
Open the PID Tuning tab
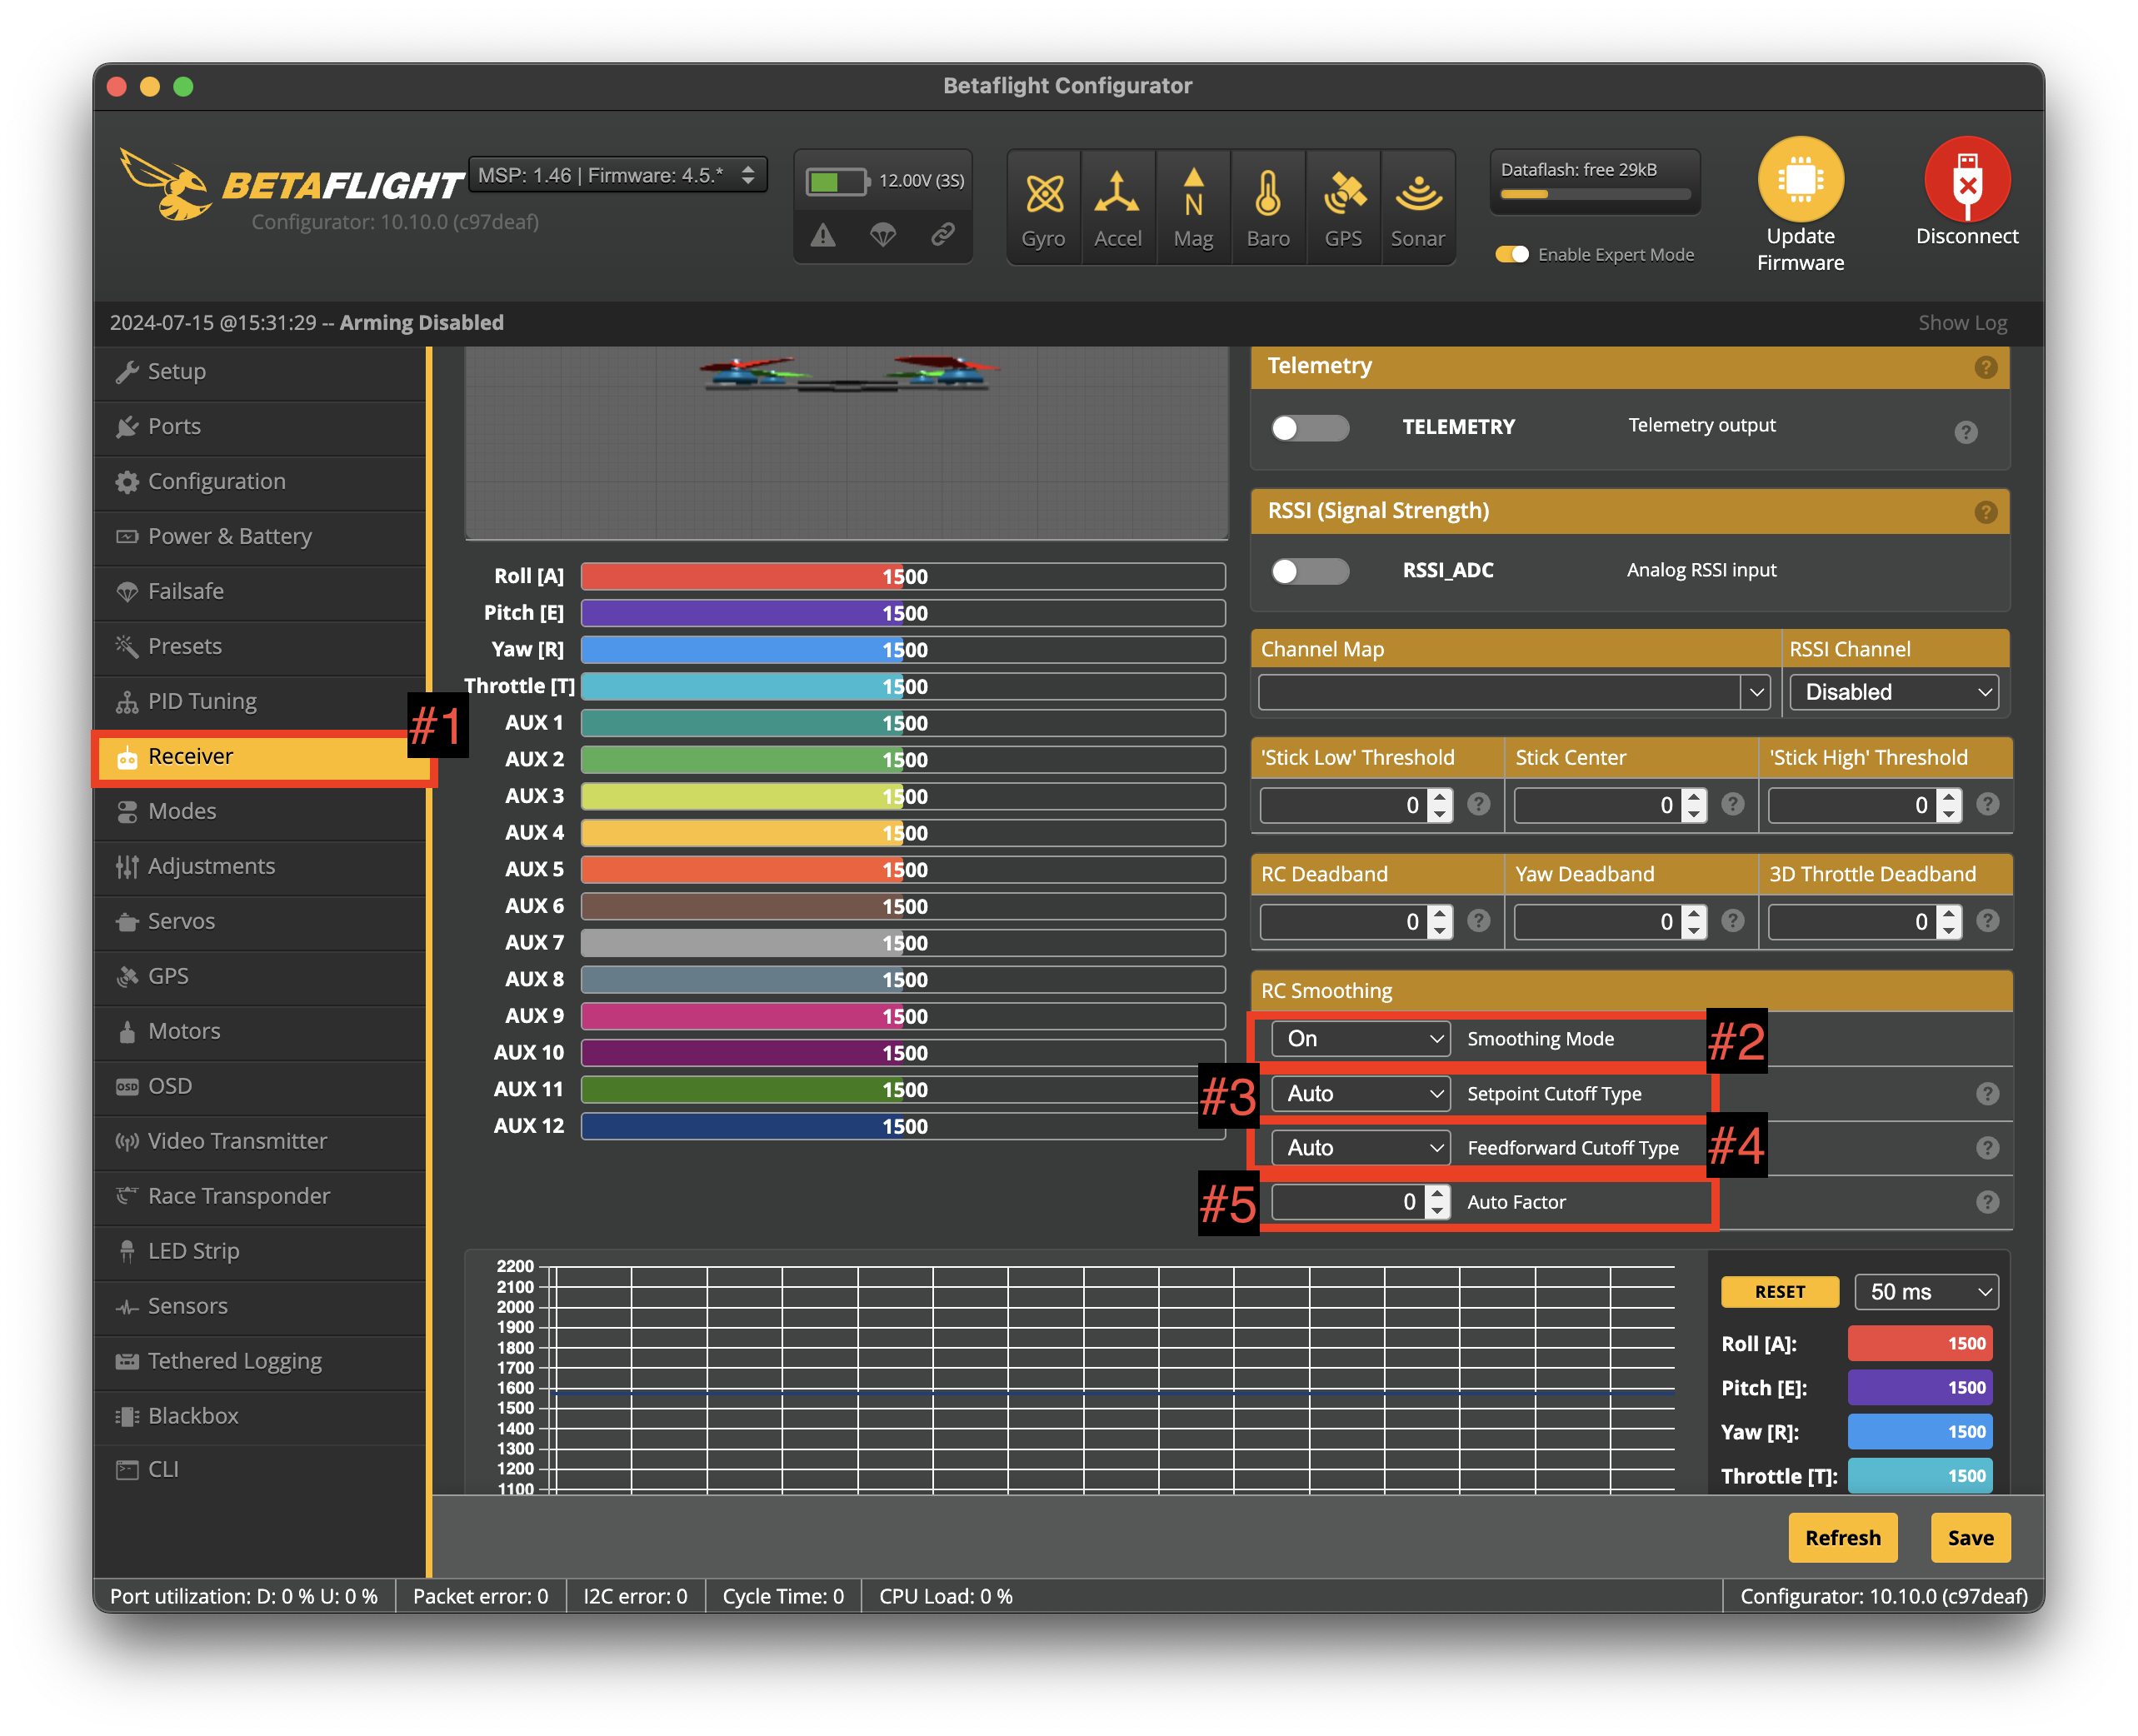pyautogui.click(x=260, y=701)
